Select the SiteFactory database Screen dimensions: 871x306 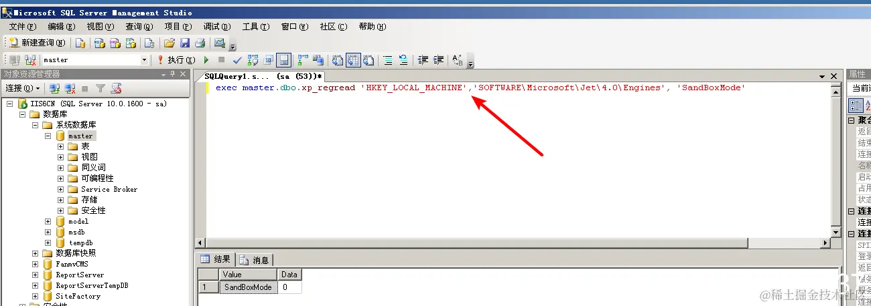pos(78,296)
